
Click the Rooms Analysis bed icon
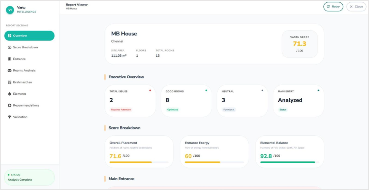click(9, 70)
